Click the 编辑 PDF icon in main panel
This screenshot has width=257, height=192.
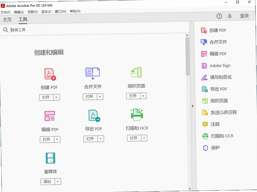click(x=50, y=116)
